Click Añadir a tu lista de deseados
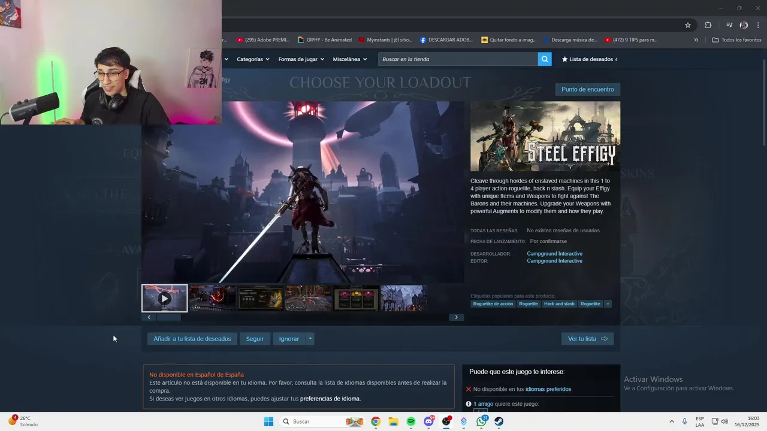This screenshot has height=431, width=767. pos(192,339)
